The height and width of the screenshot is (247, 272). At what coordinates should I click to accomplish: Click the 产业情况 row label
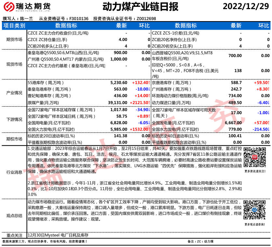click(14, 93)
